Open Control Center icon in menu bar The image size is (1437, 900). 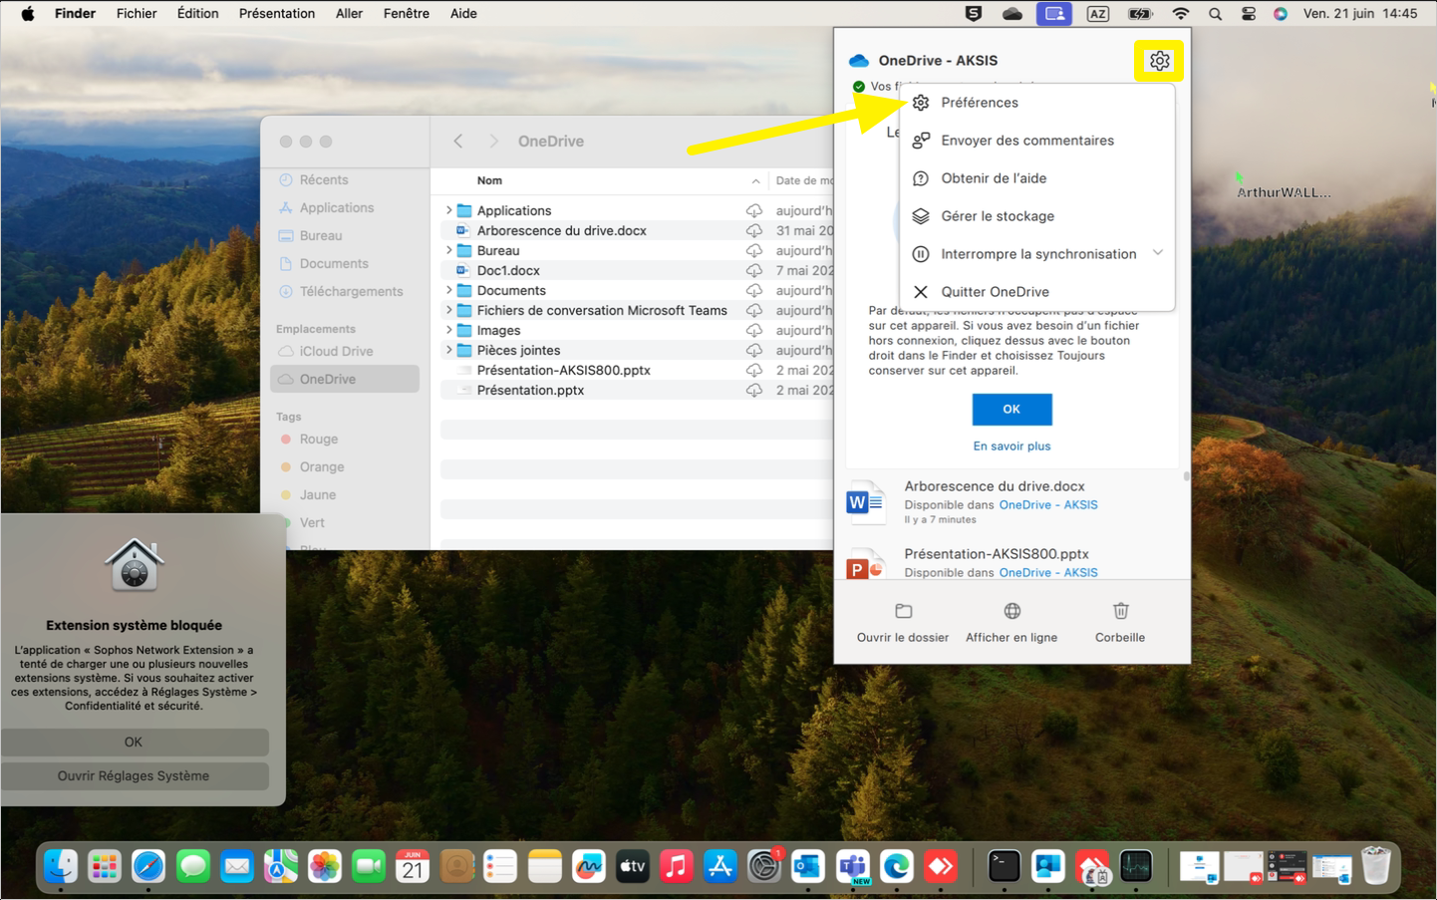[1248, 14]
